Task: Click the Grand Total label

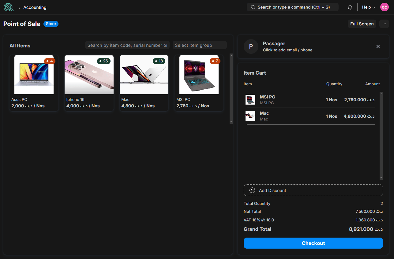Action: coord(257,229)
